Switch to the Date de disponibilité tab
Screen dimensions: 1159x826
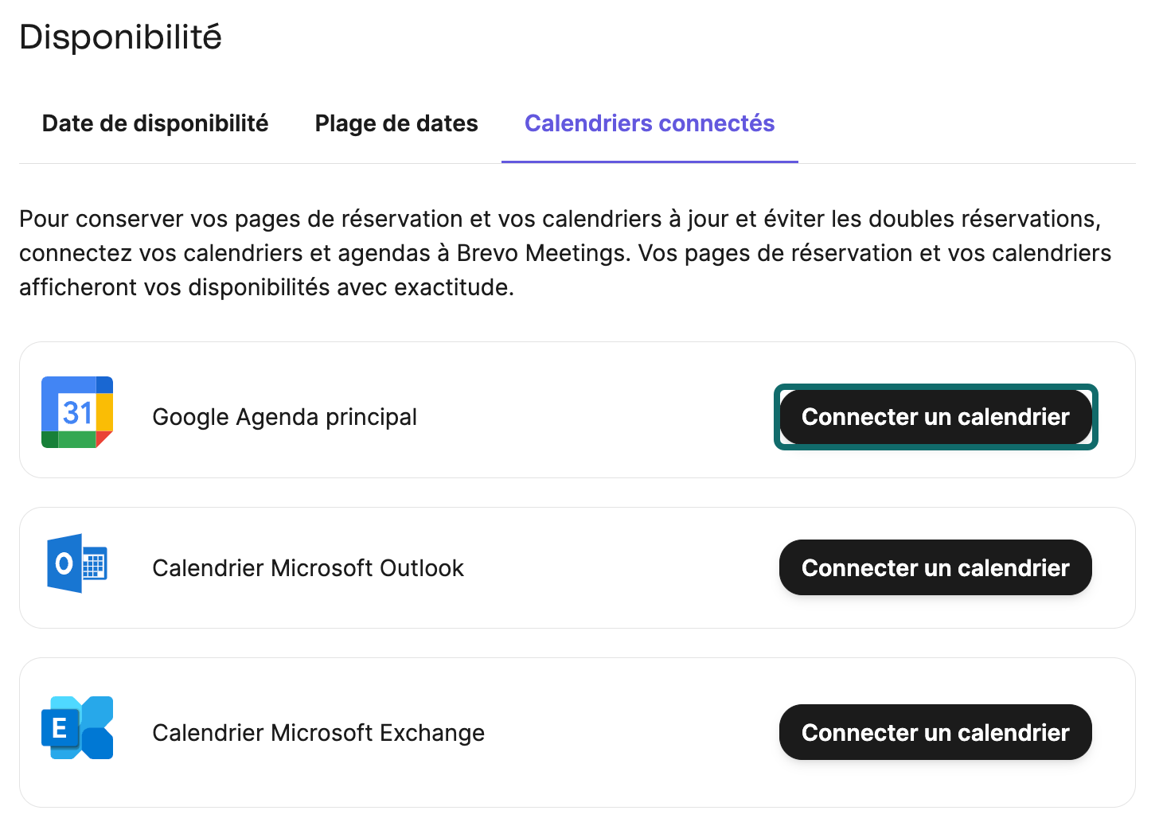pyautogui.click(x=154, y=123)
